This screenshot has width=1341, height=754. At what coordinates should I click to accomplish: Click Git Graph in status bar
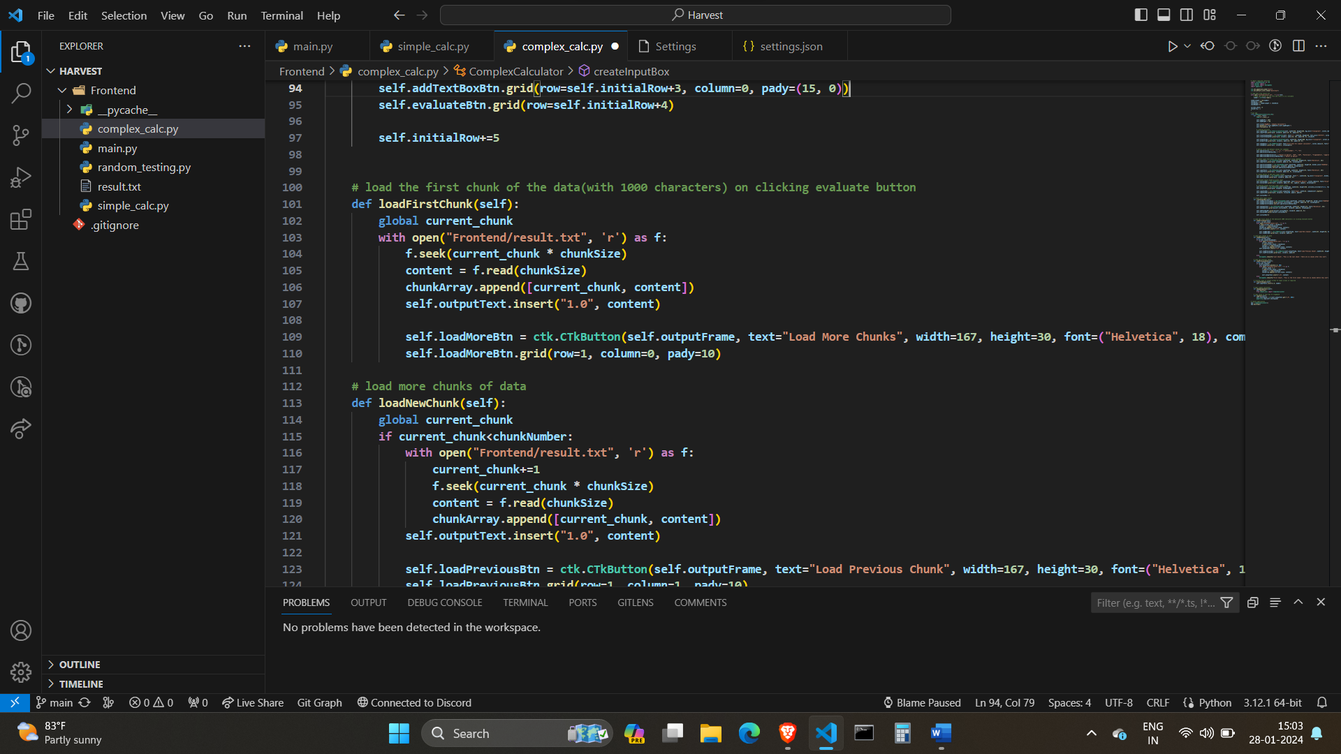319,702
